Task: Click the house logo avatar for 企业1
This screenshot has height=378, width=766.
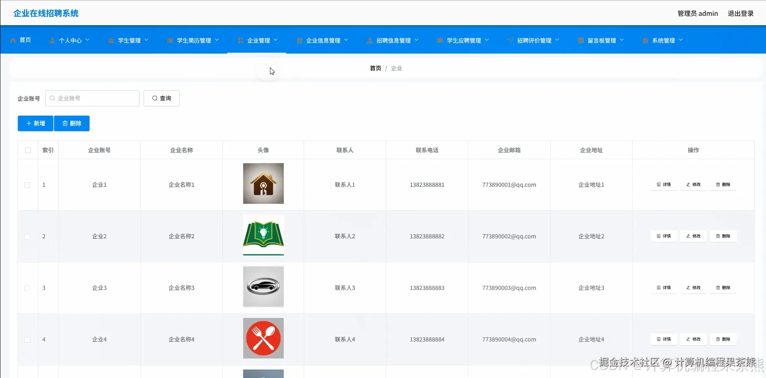Action: coord(263,184)
